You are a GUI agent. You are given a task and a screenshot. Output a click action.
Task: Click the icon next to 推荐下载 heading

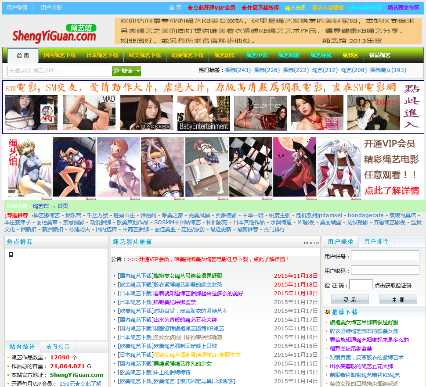[x=328, y=312]
